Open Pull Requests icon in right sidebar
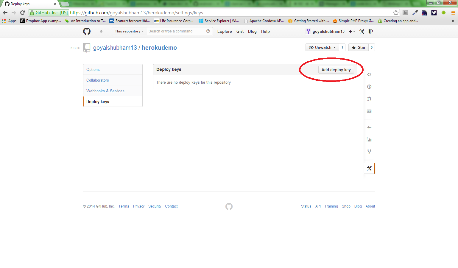The width and height of the screenshot is (458, 268). tap(369, 99)
